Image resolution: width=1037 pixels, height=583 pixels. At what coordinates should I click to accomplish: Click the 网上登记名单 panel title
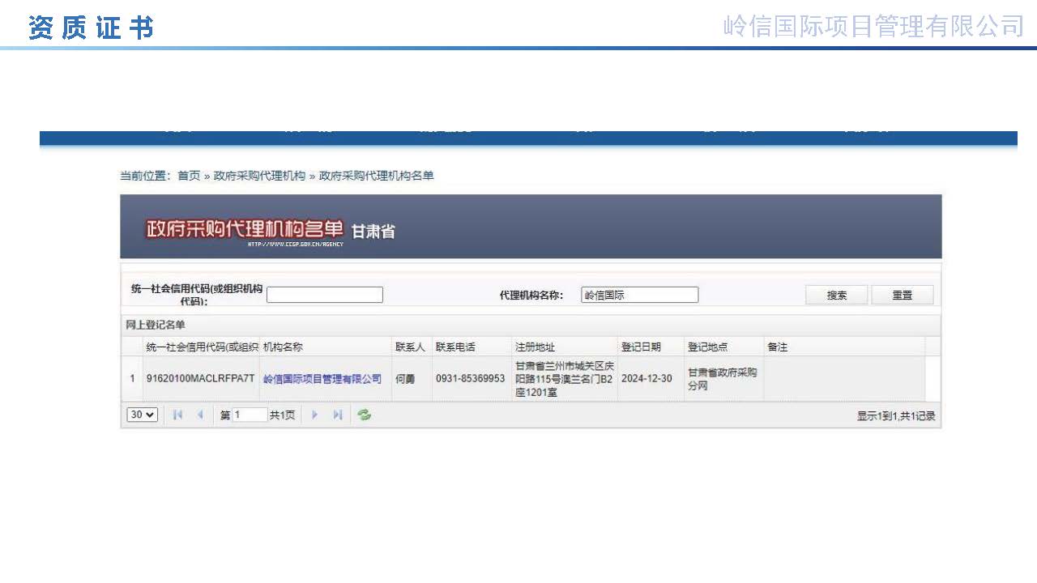[156, 325]
